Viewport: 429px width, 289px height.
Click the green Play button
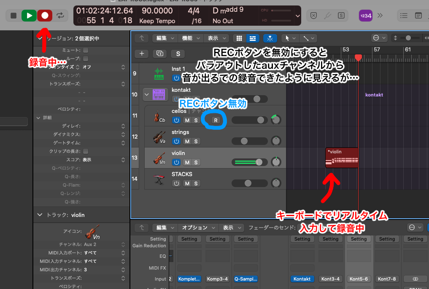click(x=29, y=16)
